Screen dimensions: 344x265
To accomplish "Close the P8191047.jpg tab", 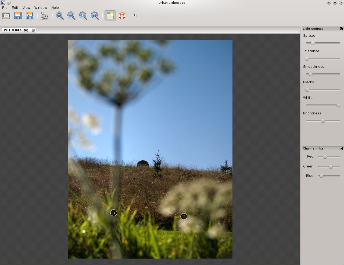I will coord(33,30).
